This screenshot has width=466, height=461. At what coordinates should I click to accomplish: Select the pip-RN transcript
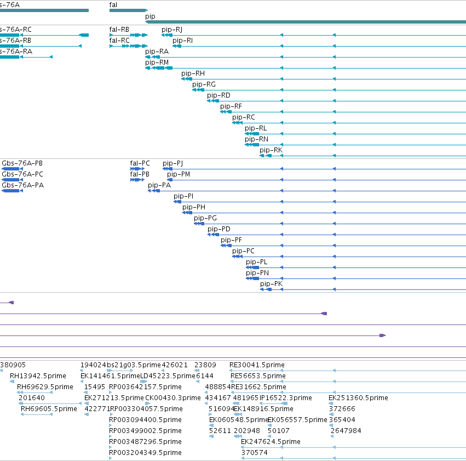tap(355, 145)
